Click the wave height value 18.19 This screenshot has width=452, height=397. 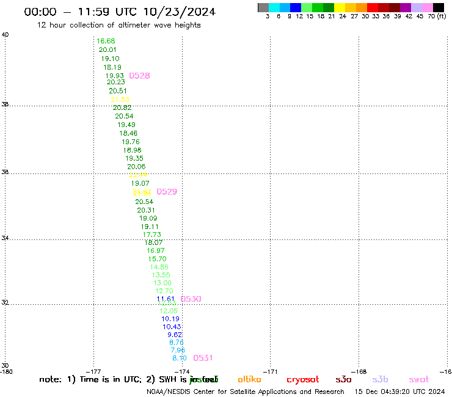point(112,67)
